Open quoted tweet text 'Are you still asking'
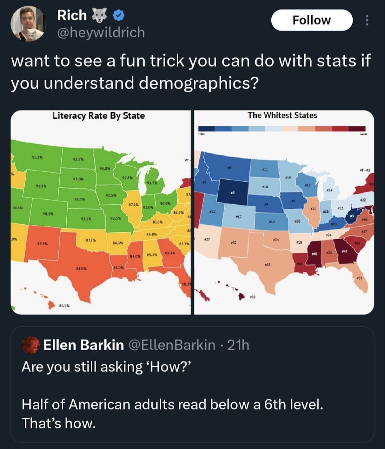385x449 pixels. point(107,367)
